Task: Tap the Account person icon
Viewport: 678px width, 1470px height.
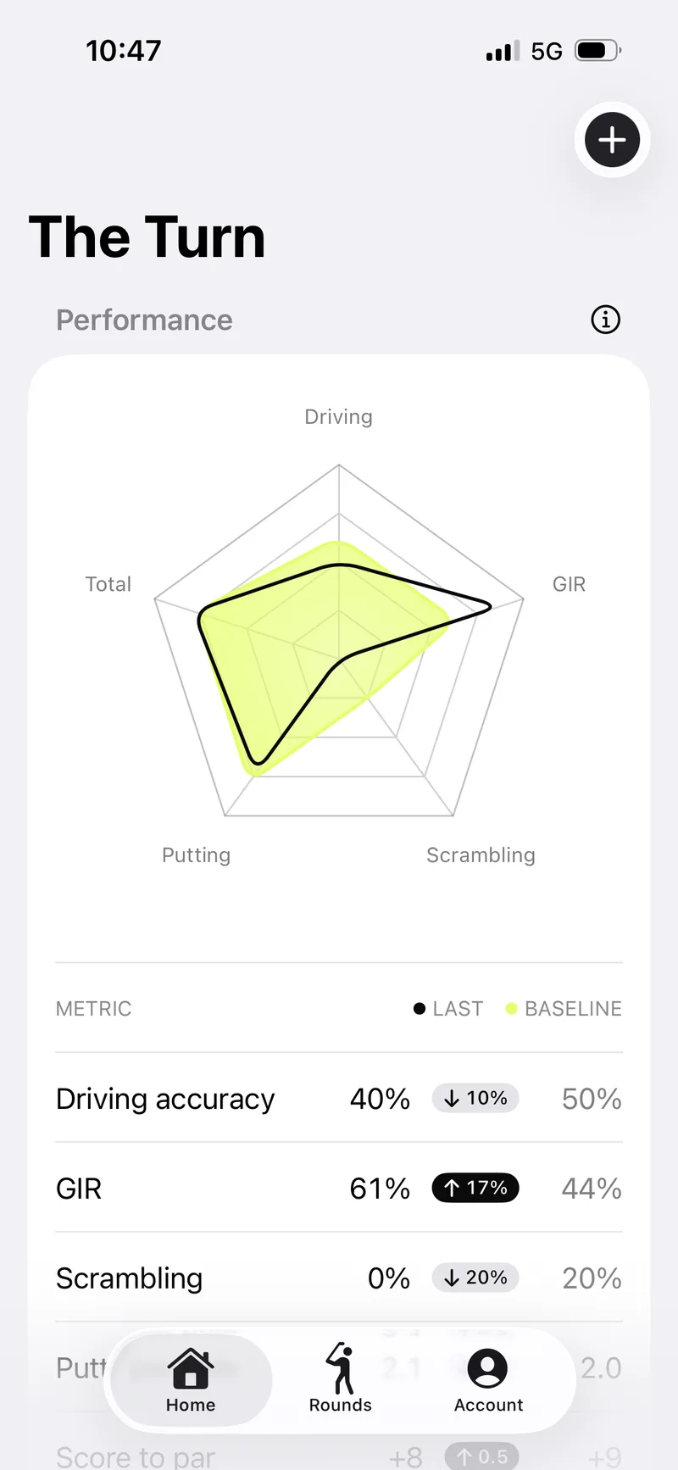Action: [487, 1367]
